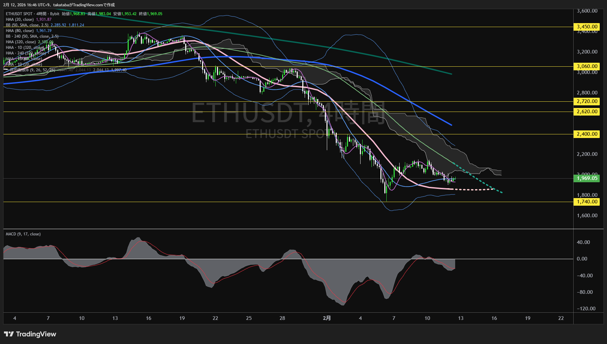Select the 2,720.00 price level tag
This screenshot has width=607, height=344.
pos(587,101)
